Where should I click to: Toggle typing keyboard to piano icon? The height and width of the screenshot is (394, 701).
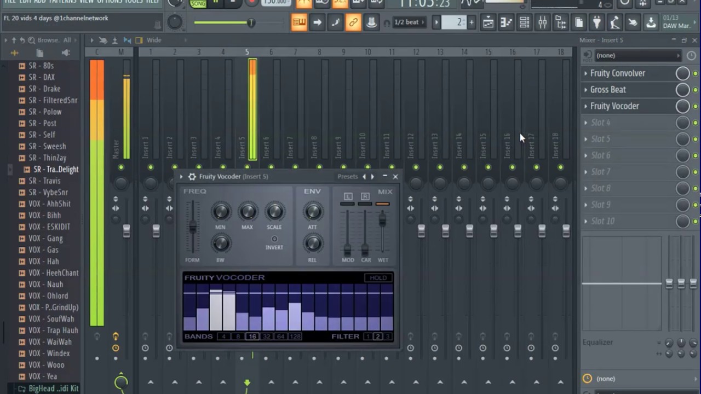click(299, 22)
